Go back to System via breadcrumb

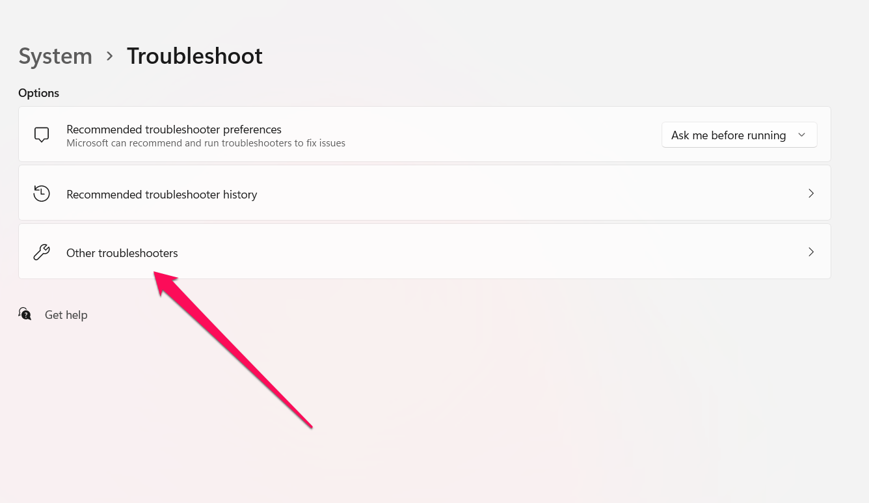pyautogui.click(x=55, y=56)
